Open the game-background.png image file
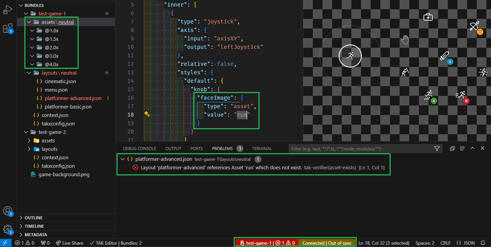Image resolution: width=491 pixels, height=247 pixels. 64,174
